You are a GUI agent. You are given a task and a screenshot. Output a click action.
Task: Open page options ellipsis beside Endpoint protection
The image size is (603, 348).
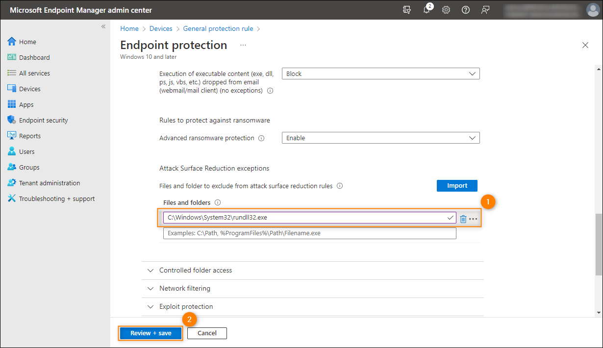(243, 45)
